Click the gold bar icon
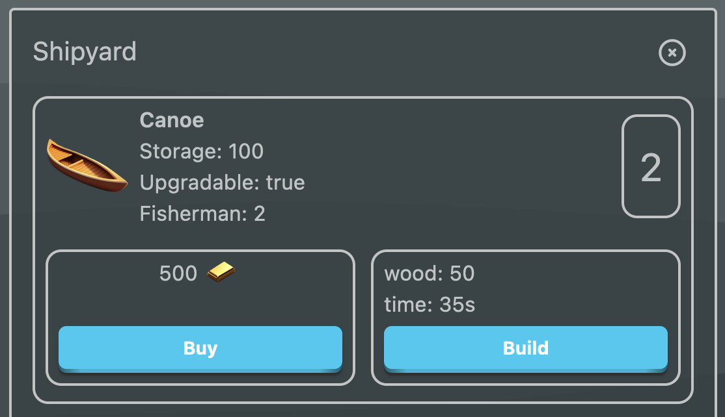 click(x=221, y=272)
